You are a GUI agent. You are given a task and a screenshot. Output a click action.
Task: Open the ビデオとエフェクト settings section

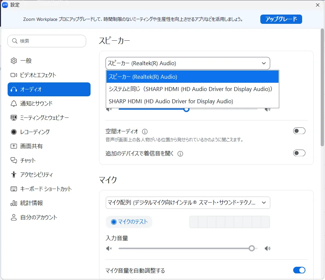tap(49, 75)
